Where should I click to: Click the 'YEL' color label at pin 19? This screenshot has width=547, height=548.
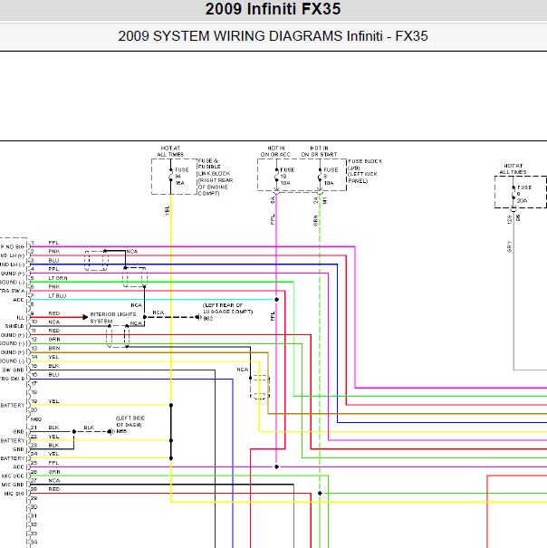point(53,401)
